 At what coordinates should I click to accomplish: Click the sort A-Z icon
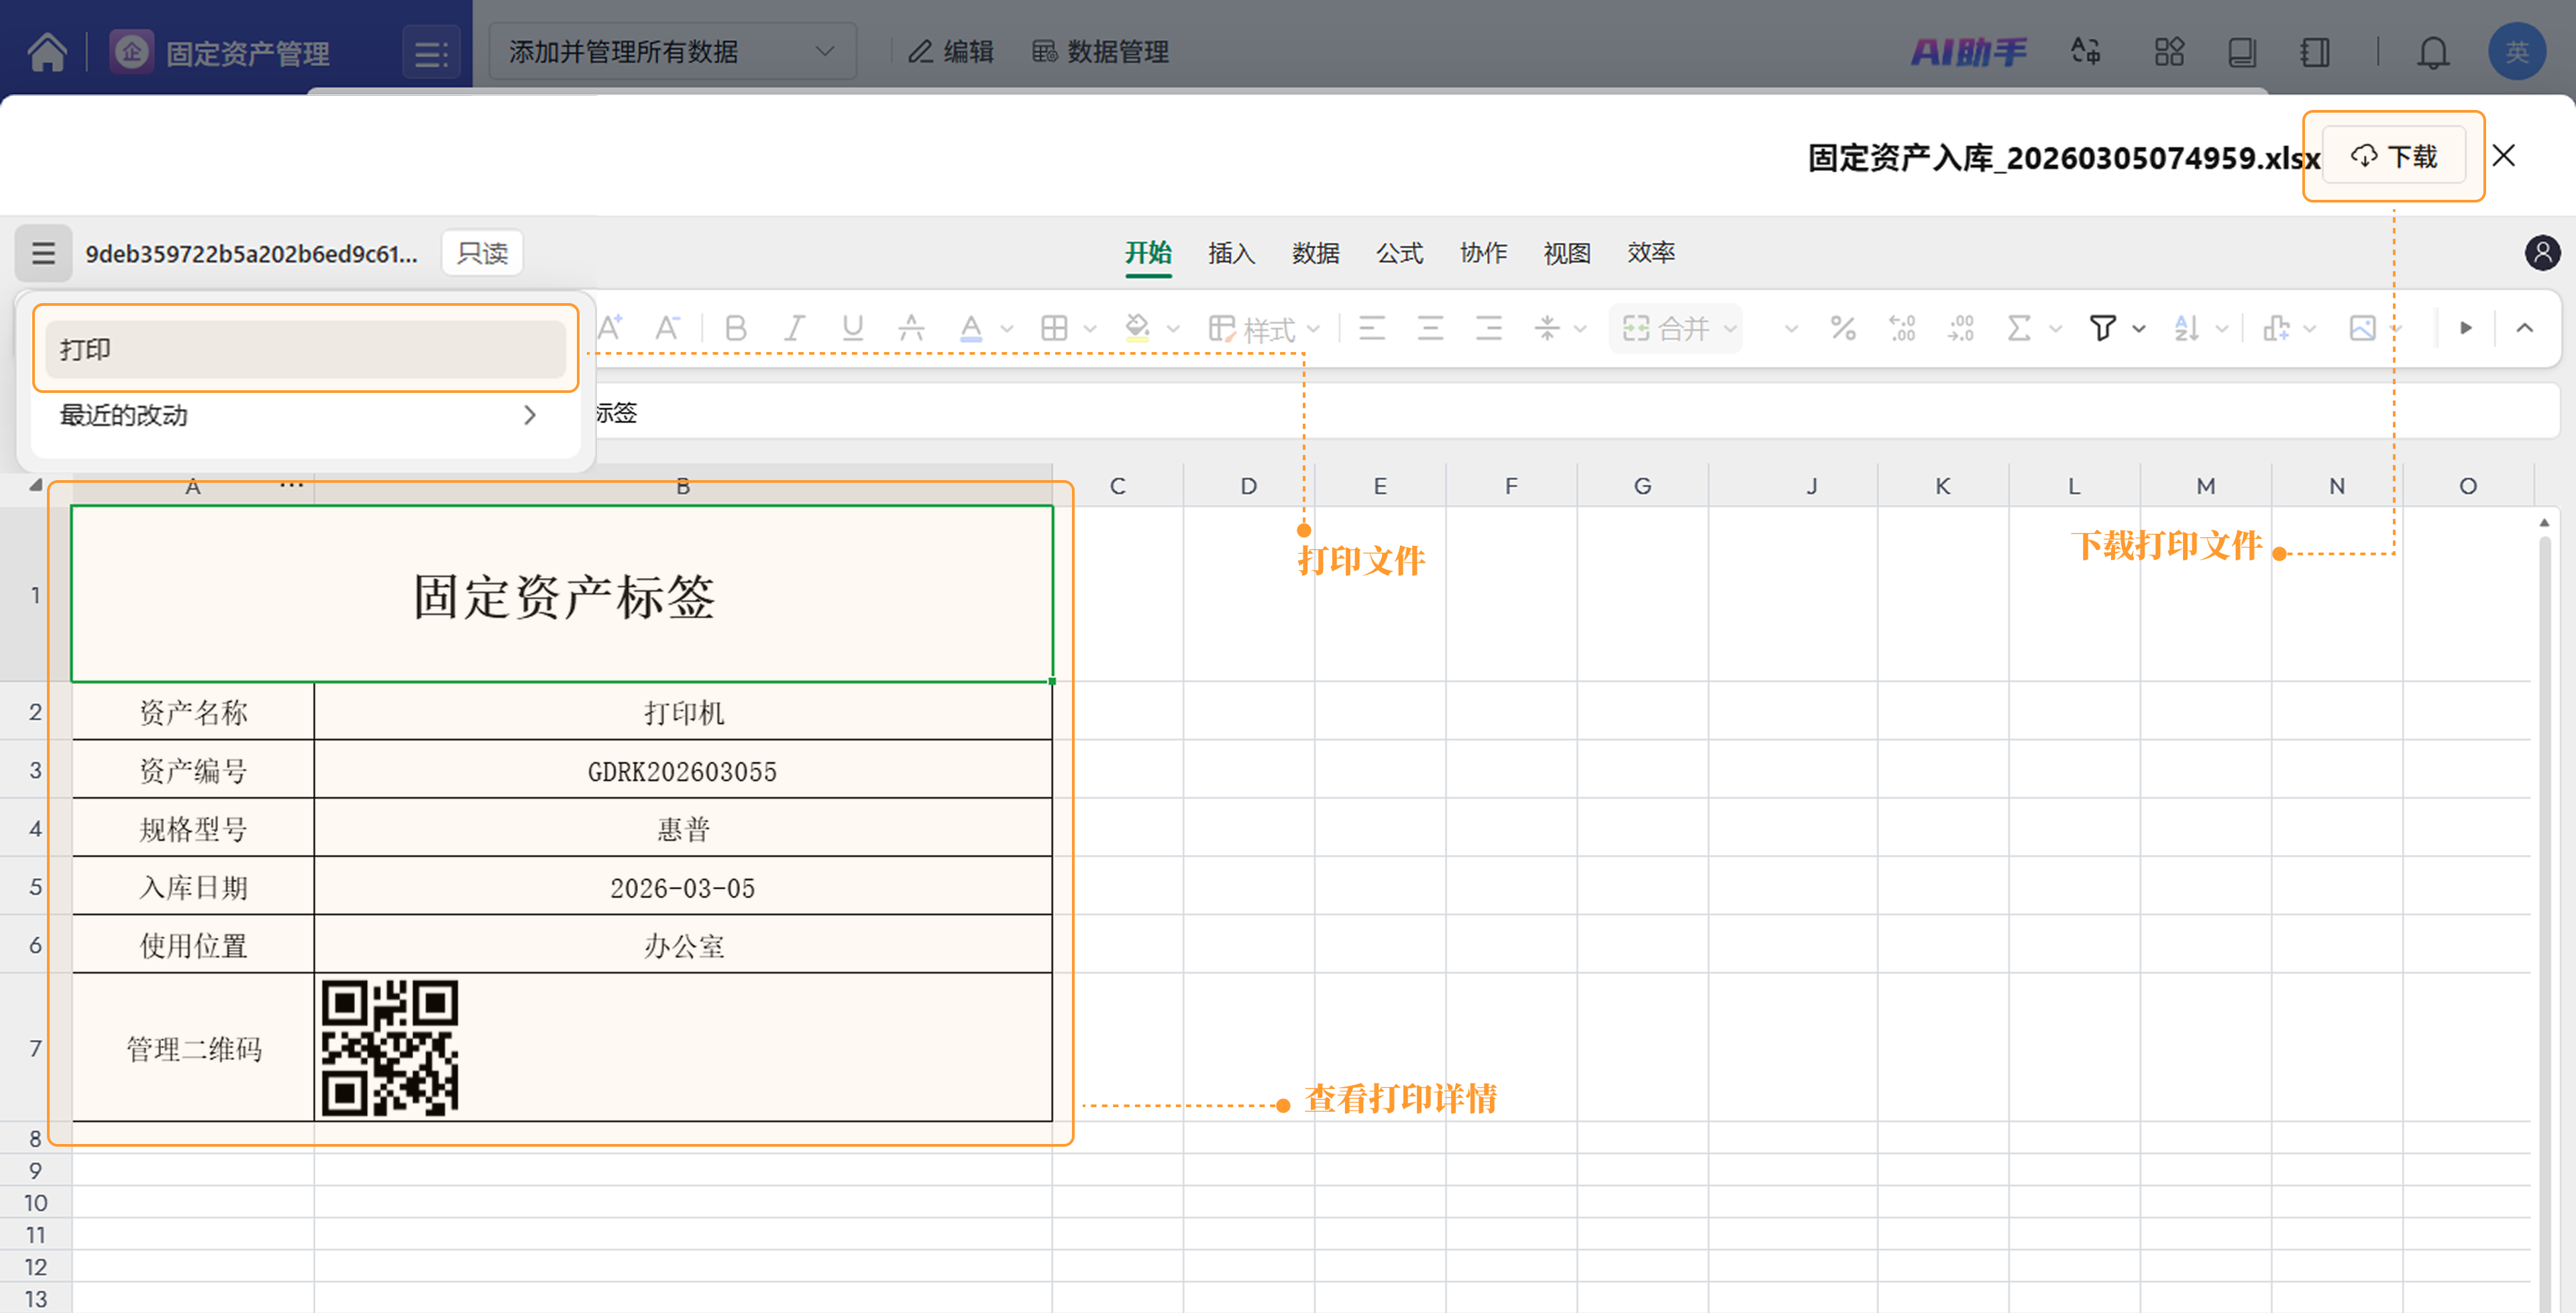2186,328
